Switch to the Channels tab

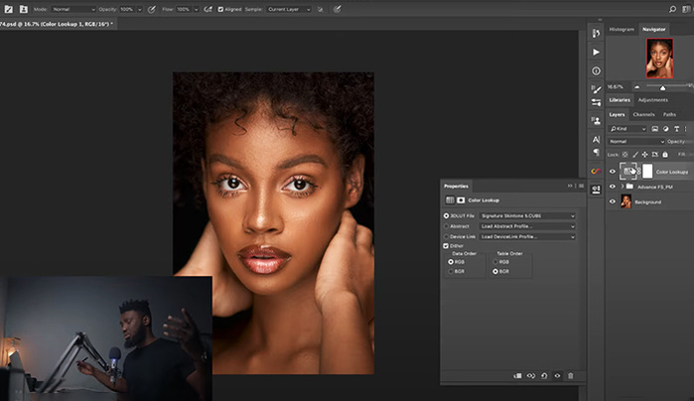[643, 114]
